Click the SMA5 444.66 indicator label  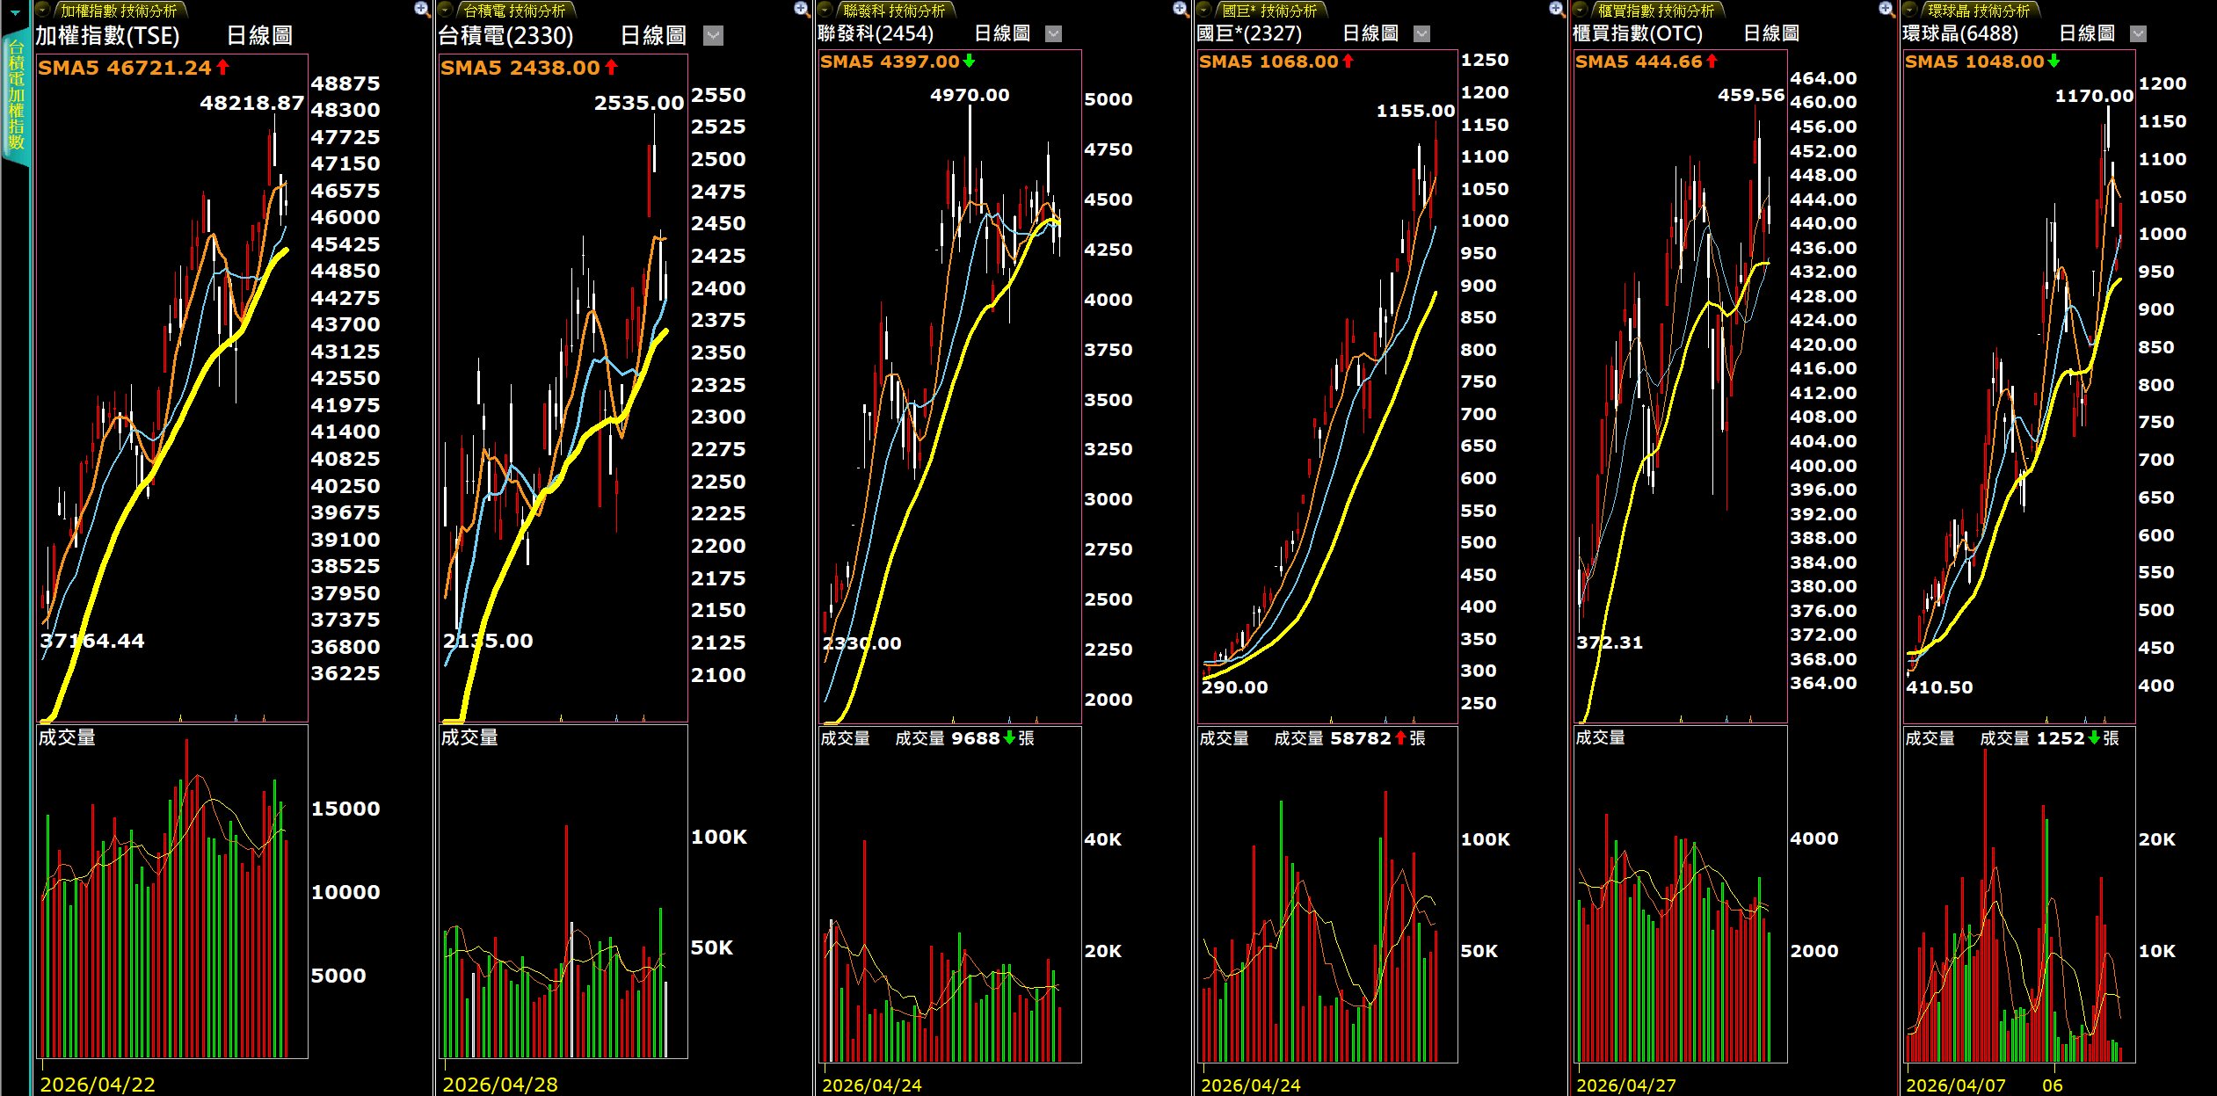coord(1646,62)
